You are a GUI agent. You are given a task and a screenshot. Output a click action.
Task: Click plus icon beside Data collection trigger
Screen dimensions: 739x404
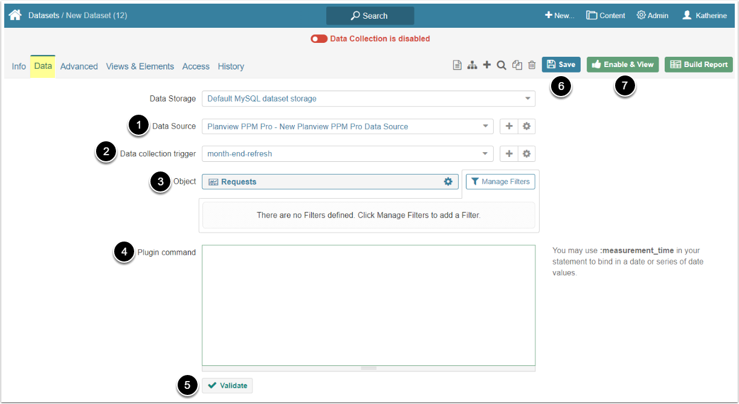(x=509, y=154)
